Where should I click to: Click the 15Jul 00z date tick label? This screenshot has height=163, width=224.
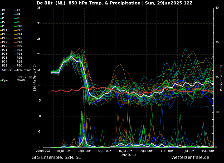coord(208,151)
